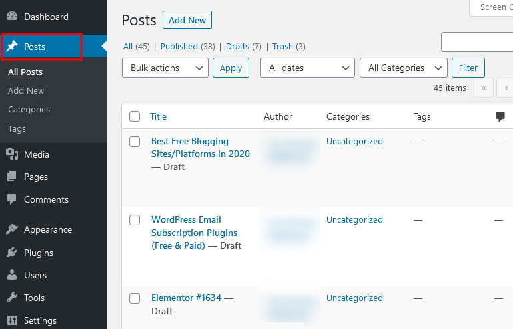Click the Pages icon in sidebar
The width and height of the screenshot is (513, 329).
[12, 176]
